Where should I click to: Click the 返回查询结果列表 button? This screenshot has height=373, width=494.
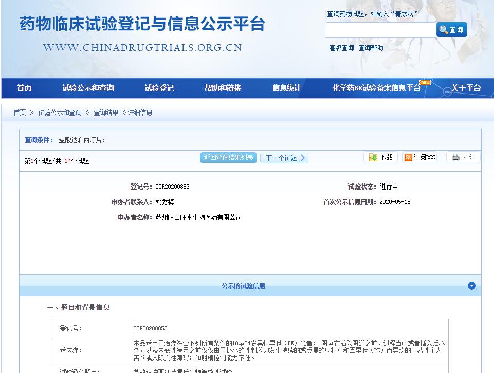(x=228, y=158)
